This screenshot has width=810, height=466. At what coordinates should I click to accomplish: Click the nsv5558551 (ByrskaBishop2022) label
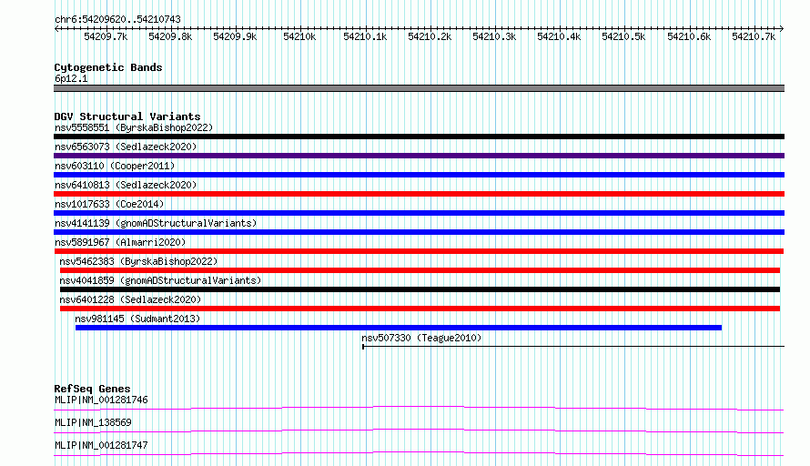click(134, 127)
